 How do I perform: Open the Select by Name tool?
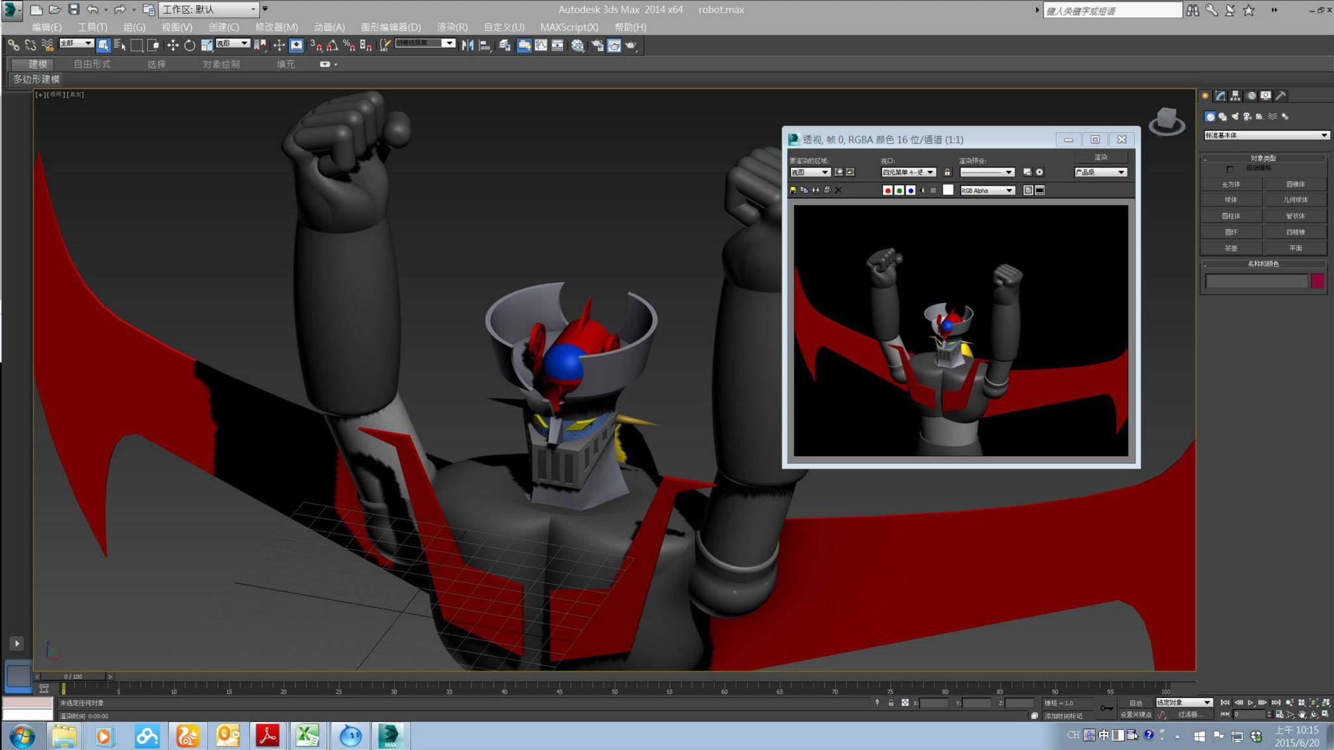(120, 45)
